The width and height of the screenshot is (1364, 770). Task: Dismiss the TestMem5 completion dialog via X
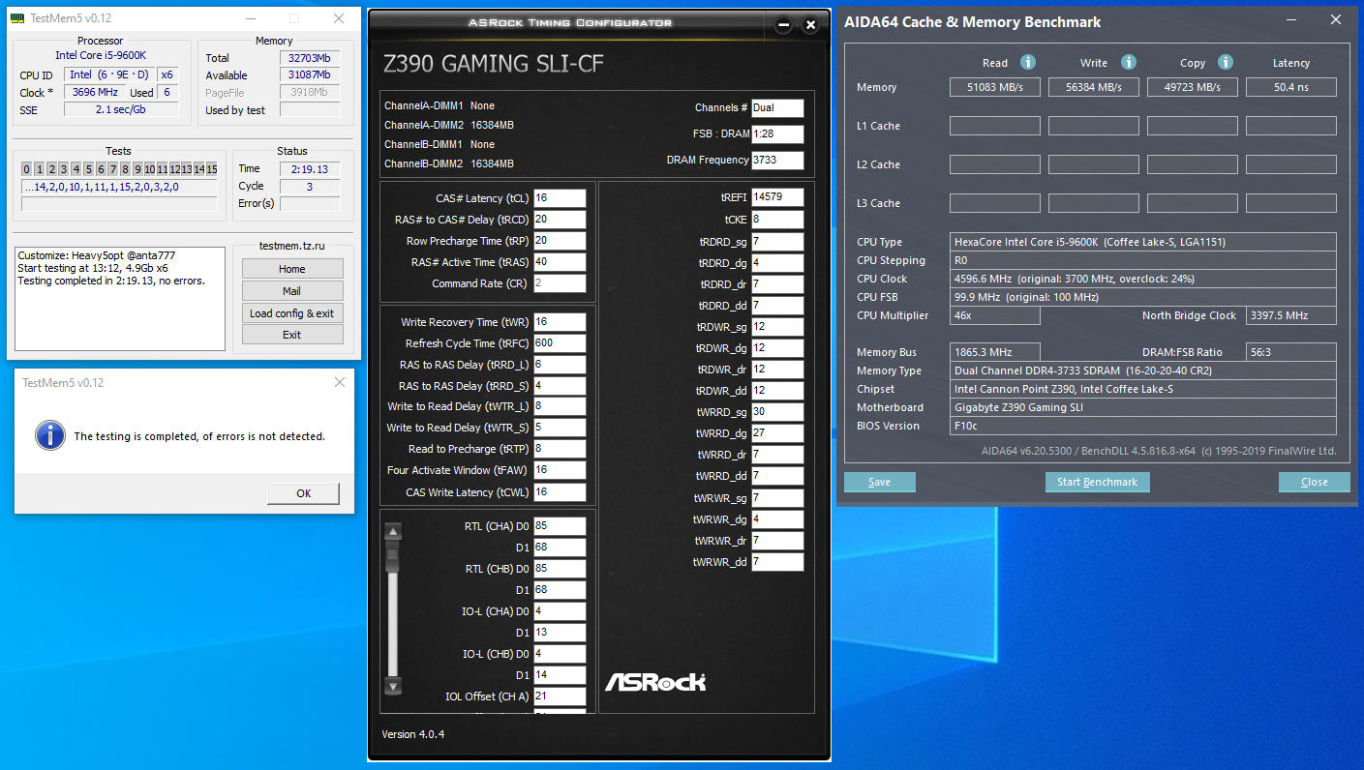(339, 382)
